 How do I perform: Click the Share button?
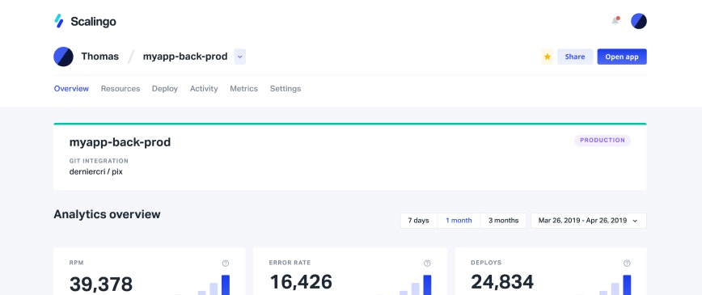click(575, 57)
